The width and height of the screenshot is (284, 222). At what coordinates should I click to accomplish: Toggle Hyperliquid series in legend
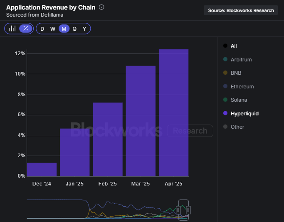(x=241, y=113)
